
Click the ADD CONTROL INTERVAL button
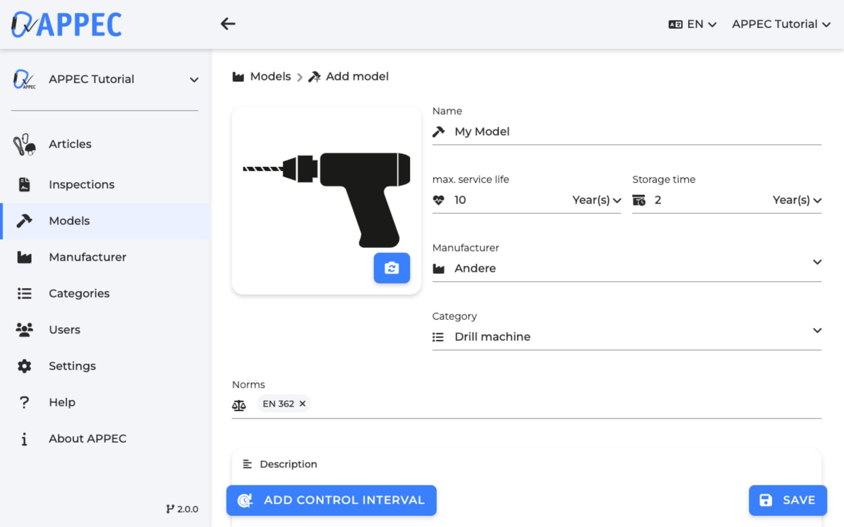pyautogui.click(x=331, y=500)
